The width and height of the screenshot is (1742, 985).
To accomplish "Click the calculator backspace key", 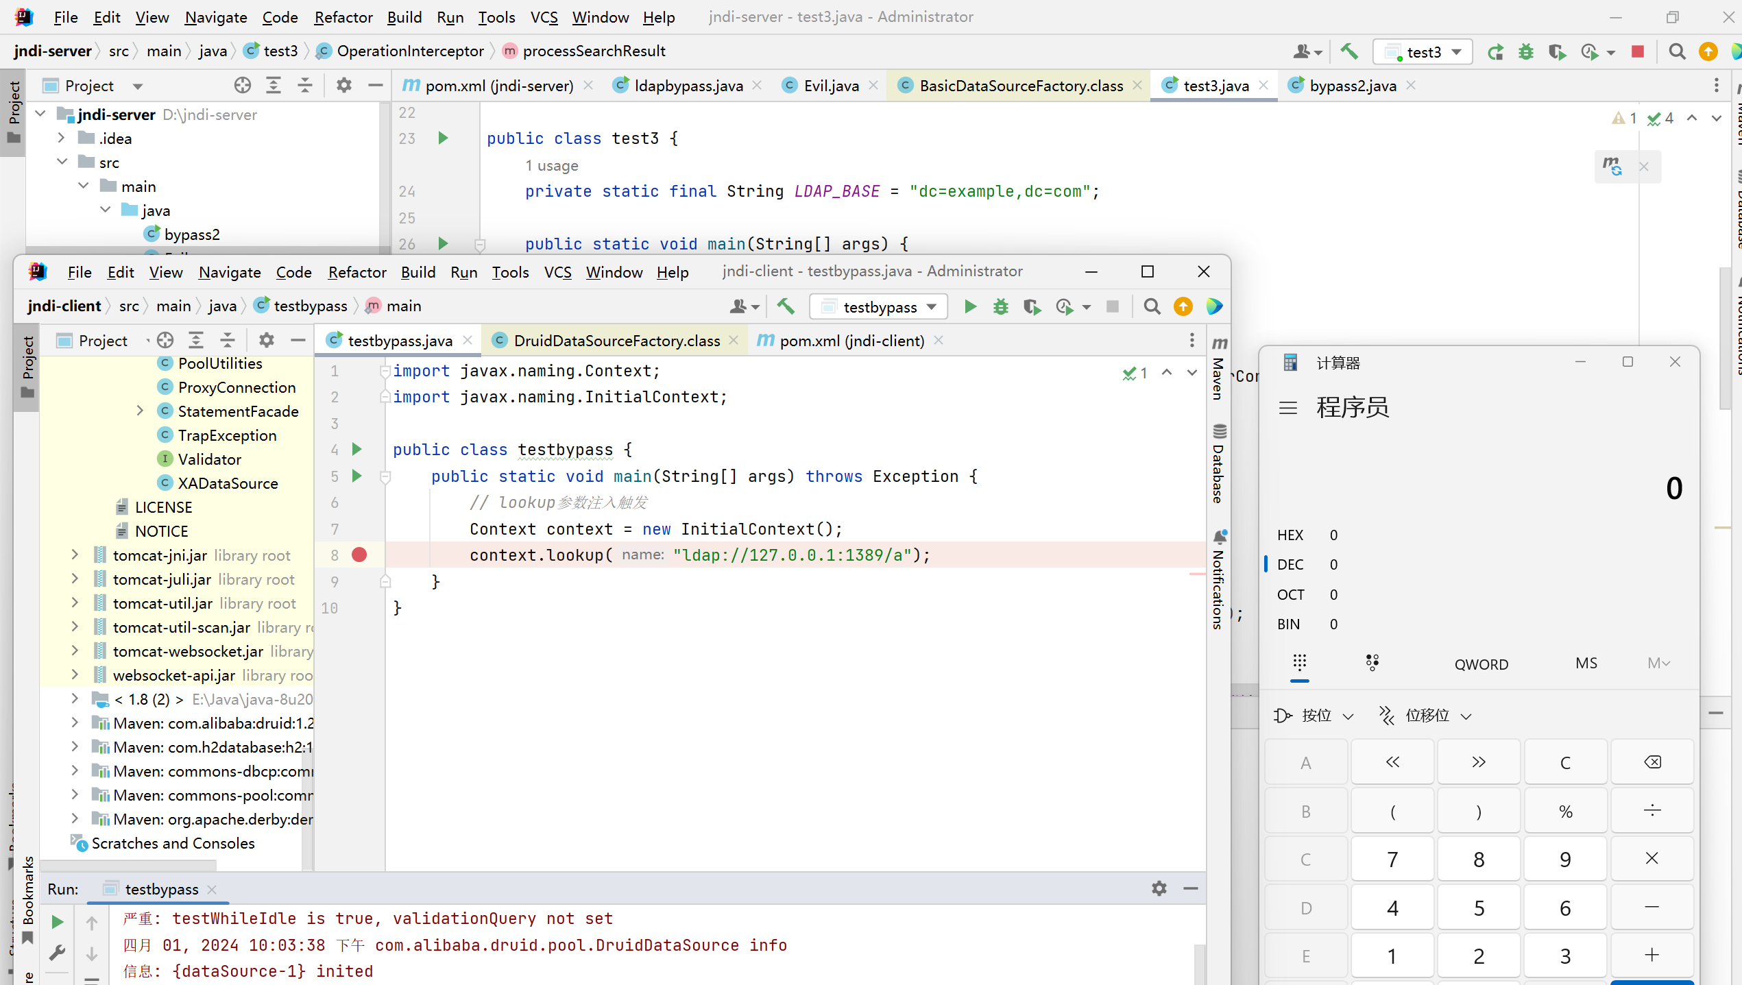I will 1652,762.
